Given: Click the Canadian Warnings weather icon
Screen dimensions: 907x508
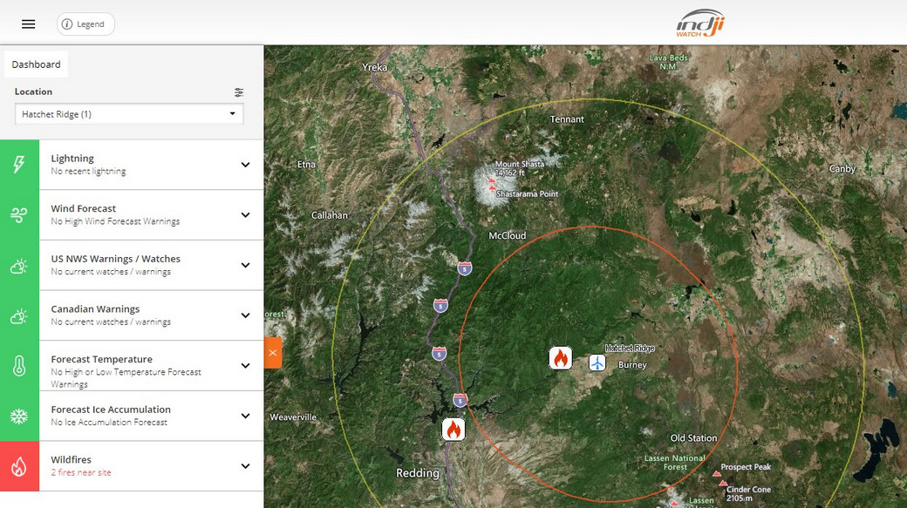Looking at the screenshot, I should [19, 315].
